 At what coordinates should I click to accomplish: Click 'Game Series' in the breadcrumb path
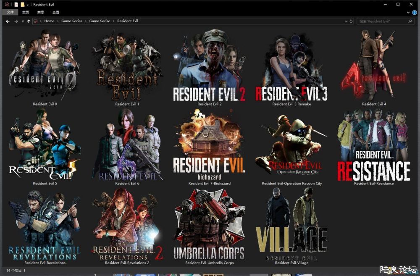72,21
